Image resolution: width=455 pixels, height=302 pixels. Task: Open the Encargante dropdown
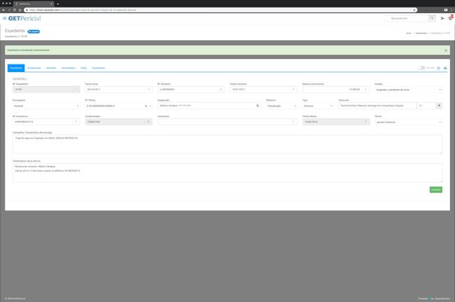(46, 106)
